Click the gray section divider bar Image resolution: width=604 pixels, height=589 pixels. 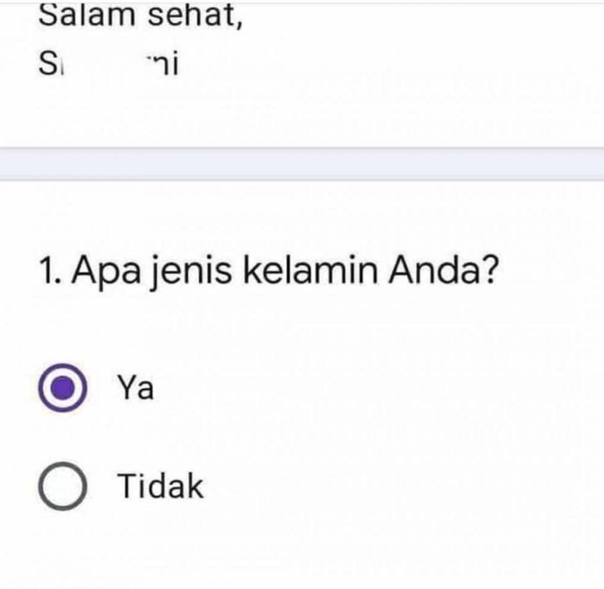[x=301, y=162]
